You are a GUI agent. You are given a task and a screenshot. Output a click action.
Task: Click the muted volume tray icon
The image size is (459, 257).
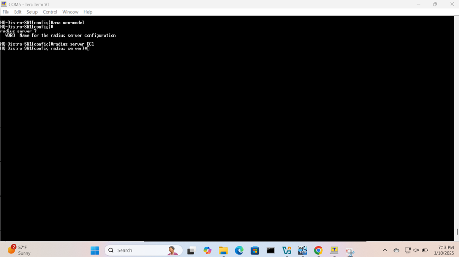point(416,250)
